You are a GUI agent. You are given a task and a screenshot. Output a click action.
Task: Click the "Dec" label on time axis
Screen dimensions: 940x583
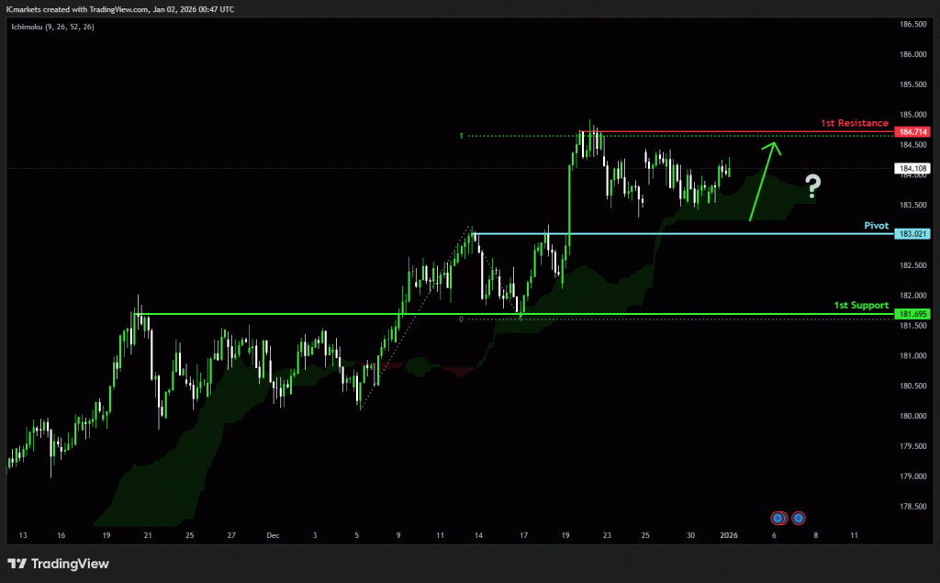(x=273, y=534)
